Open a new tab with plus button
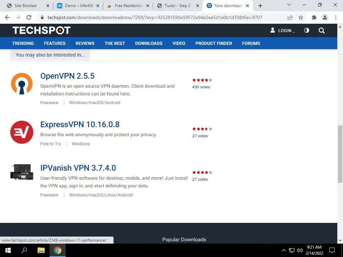Viewport: 343px width, 257px height. (260, 6)
